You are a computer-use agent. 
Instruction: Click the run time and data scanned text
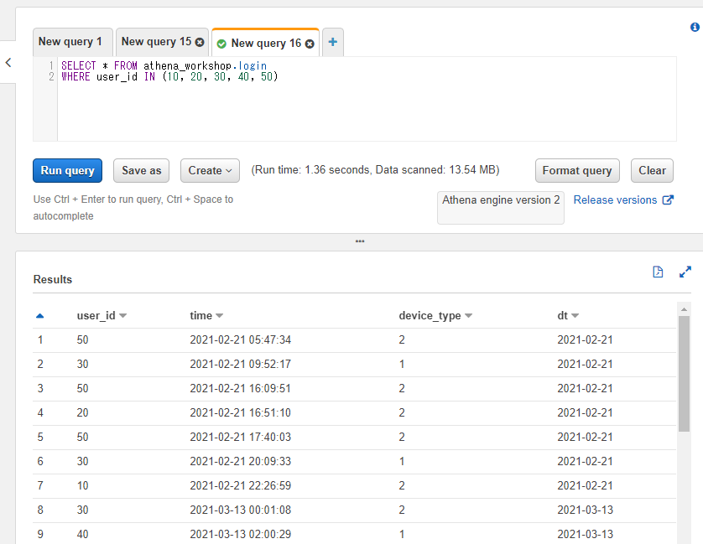[375, 170]
